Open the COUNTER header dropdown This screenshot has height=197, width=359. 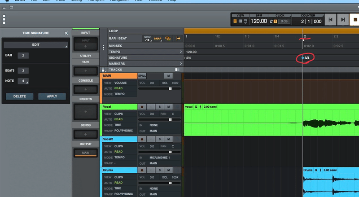(x=308, y=15)
